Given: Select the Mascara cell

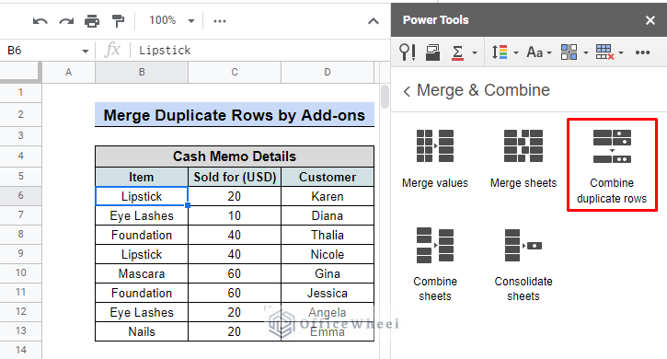Looking at the screenshot, I should click(142, 273).
